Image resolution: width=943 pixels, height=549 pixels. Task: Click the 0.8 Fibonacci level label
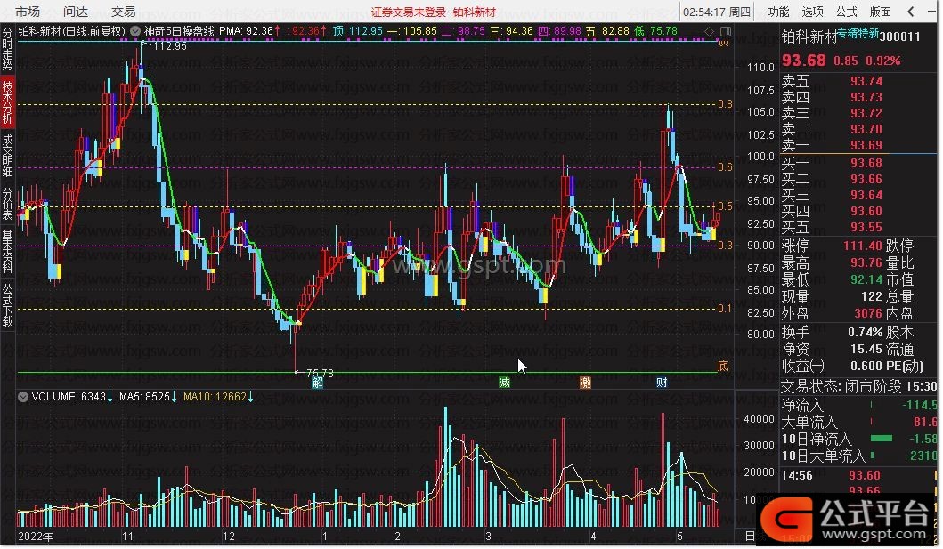pos(726,104)
